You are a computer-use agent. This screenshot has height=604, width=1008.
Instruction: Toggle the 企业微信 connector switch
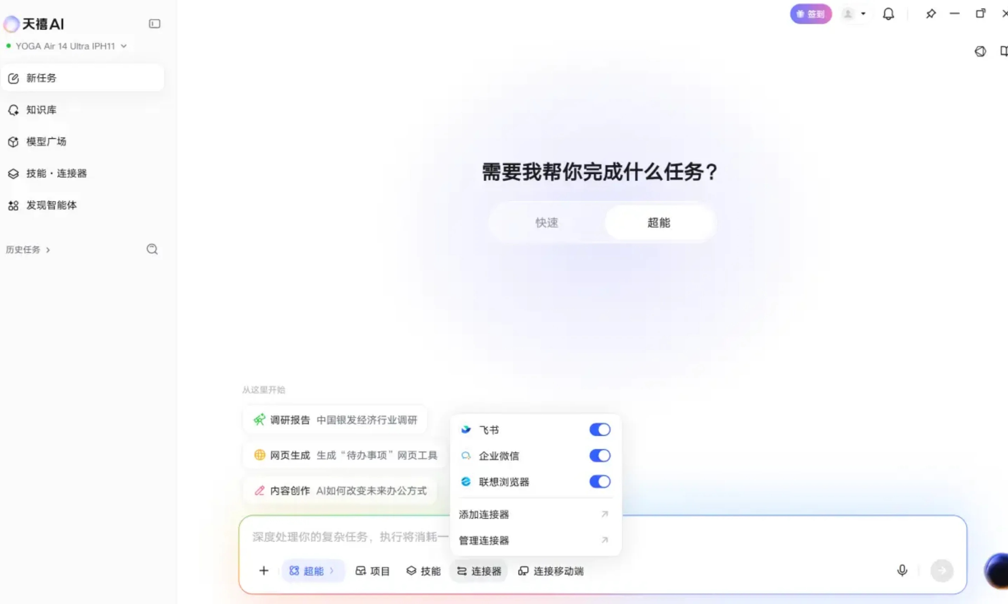click(600, 455)
